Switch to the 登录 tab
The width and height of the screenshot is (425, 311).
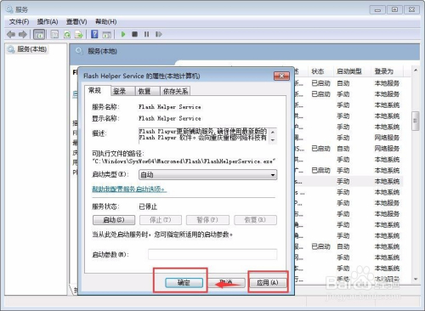pyautogui.click(x=119, y=91)
